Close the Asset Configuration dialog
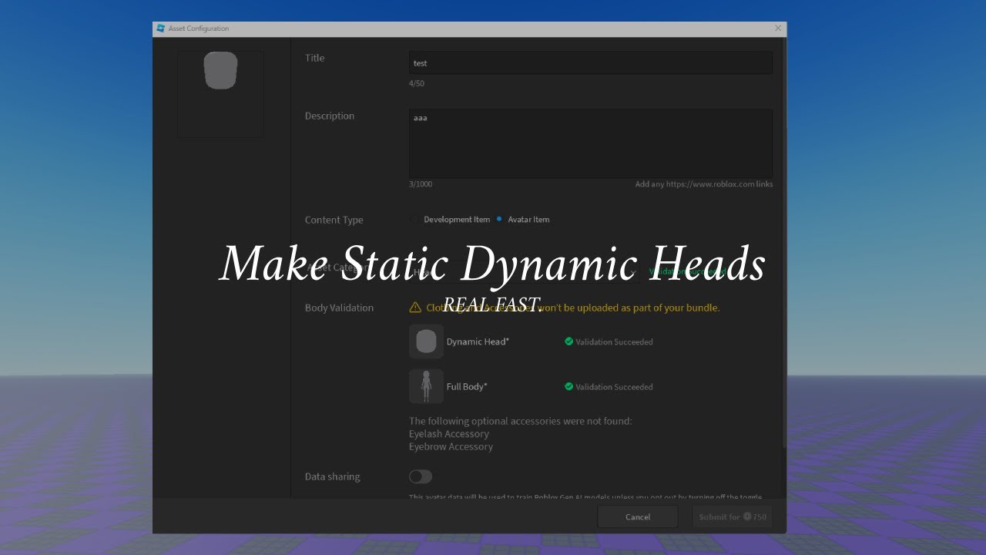The width and height of the screenshot is (986, 555). (x=778, y=29)
